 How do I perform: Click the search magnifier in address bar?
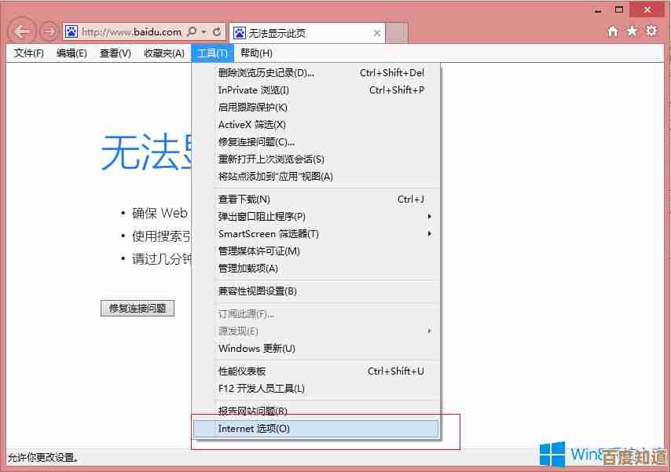pos(192,32)
